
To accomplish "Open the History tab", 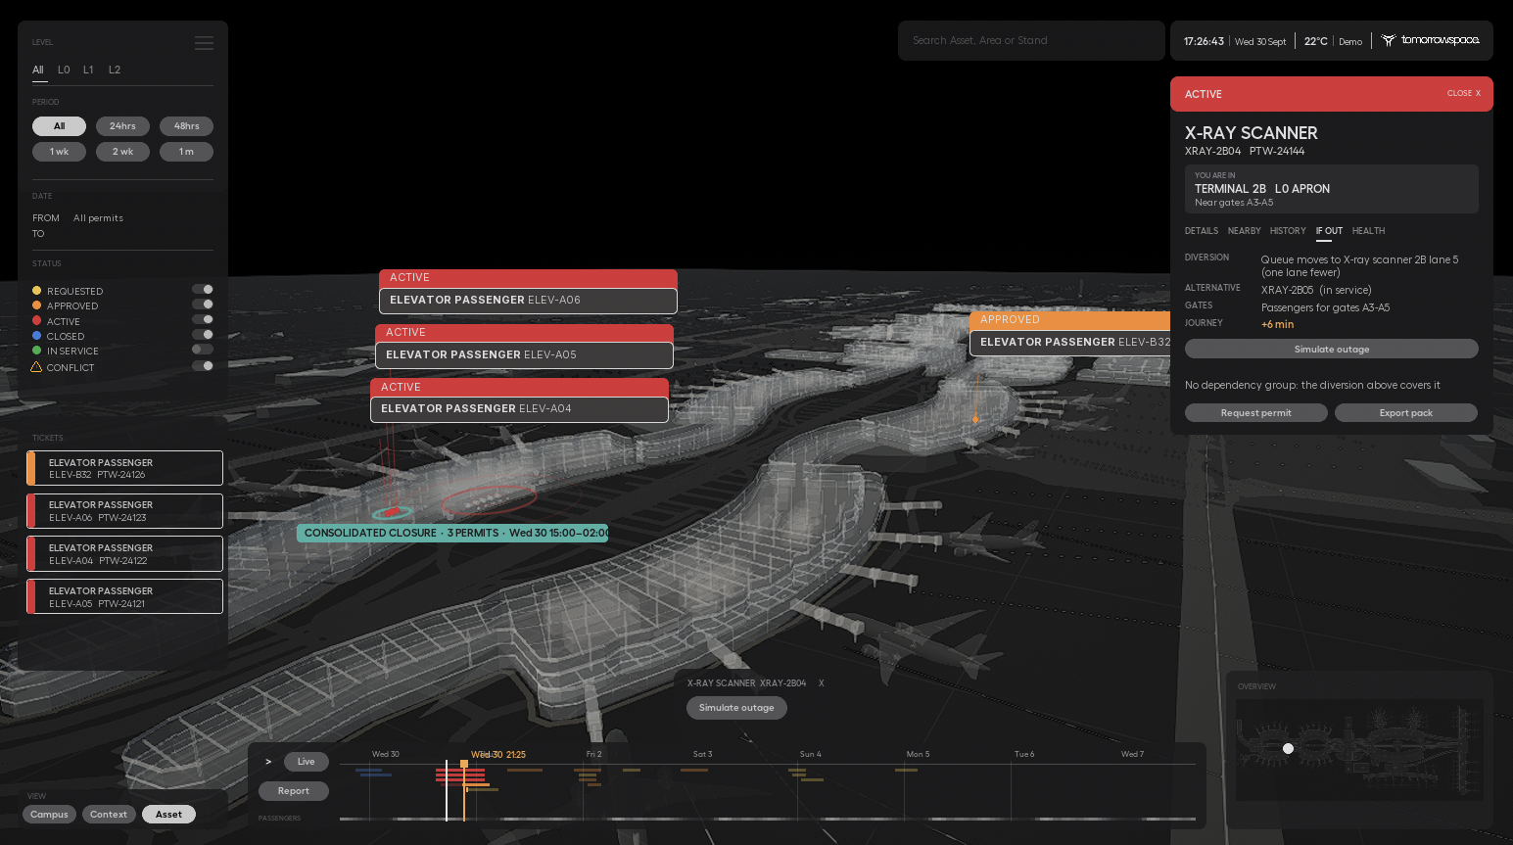I will pyautogui.click(x=1288, y=231).
